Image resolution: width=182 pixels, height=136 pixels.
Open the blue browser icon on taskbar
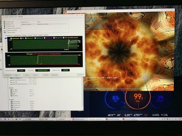point(5,119)
